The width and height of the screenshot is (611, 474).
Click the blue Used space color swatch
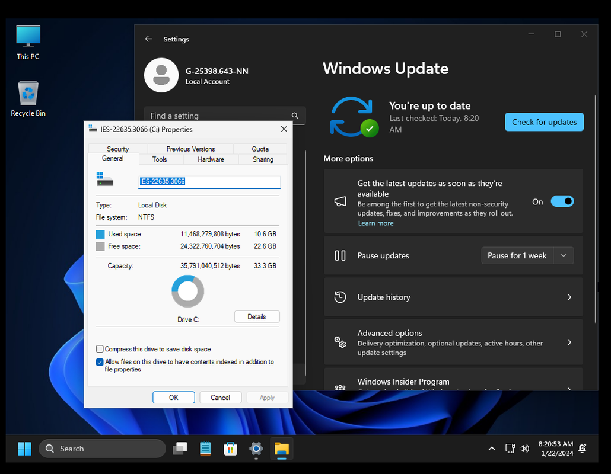100,234
